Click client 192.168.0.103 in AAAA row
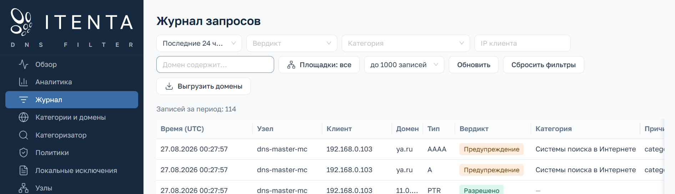The height and width of the screenshot is (194, 675). point(349,149)
